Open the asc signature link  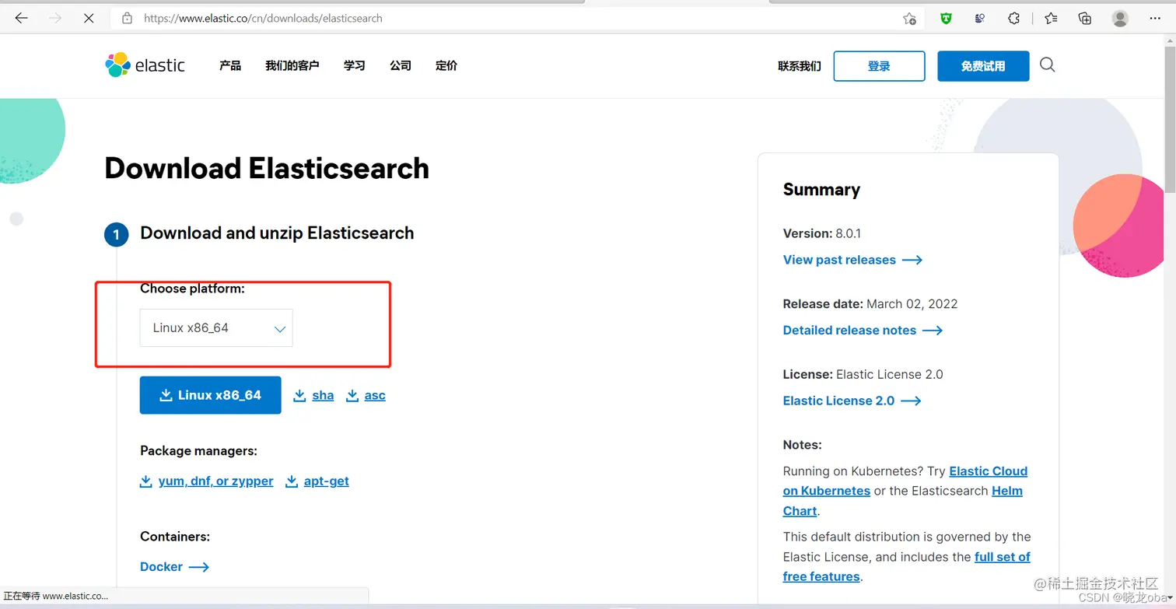375,396
